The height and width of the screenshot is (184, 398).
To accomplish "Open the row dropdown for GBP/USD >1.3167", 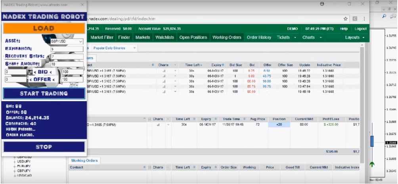I will [175, 76].
